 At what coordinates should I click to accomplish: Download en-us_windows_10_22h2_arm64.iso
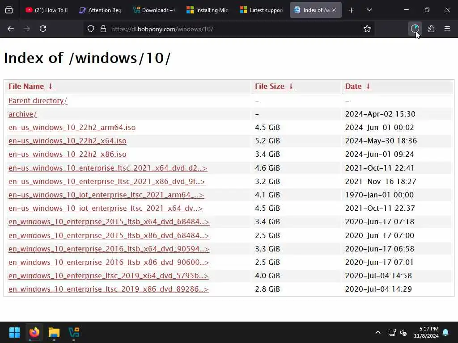[x=72, y=127]
